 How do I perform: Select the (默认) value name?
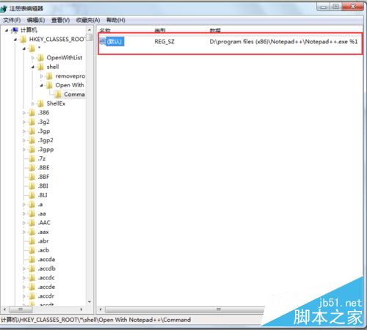[115, 41]
